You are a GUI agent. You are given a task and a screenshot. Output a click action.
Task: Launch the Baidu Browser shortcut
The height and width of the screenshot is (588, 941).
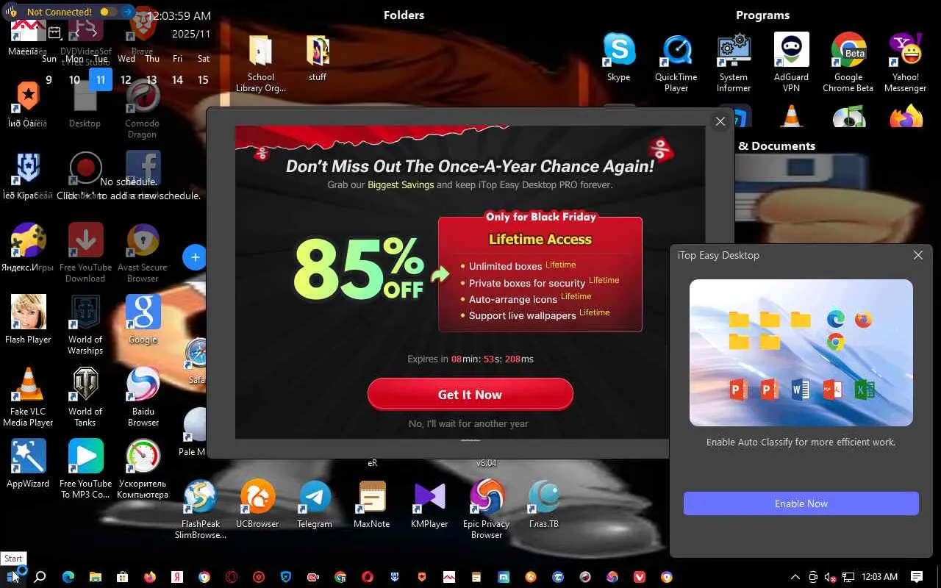click(x=143, y=397)
